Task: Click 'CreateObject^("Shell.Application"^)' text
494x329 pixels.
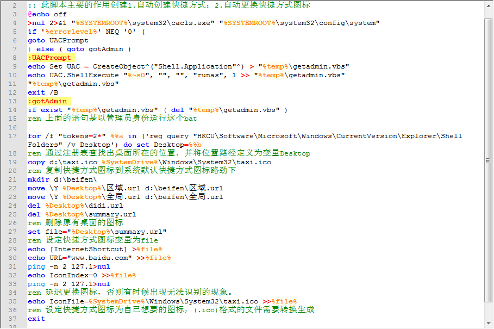Action: 168,66
